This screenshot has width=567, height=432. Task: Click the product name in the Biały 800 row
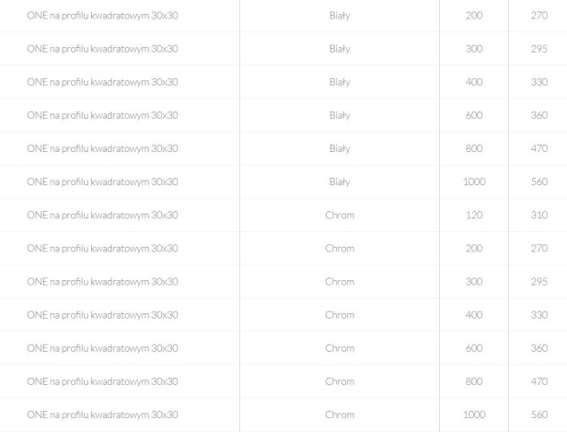[103, 148]
